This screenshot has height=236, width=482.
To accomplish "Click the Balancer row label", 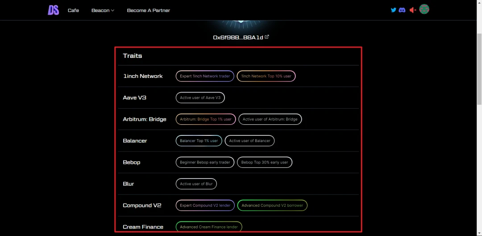I will pos(135,141).
